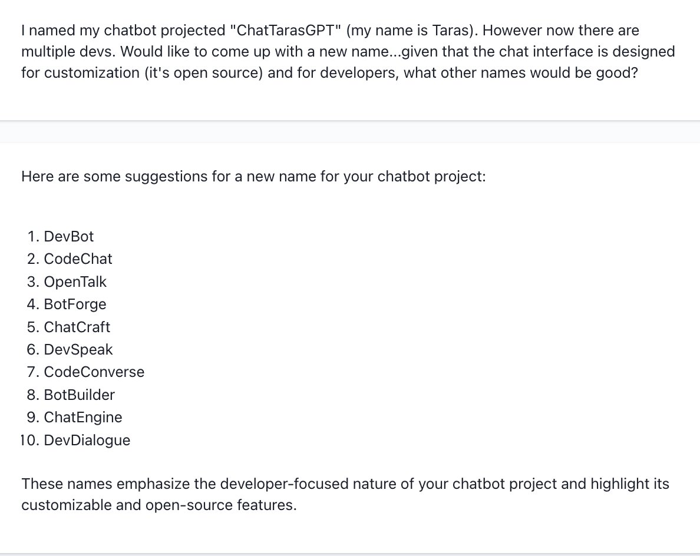Click the gray divider band between messages
Image resolution: width=700 pixels, height=556 pixels.
tap(350, 132)
